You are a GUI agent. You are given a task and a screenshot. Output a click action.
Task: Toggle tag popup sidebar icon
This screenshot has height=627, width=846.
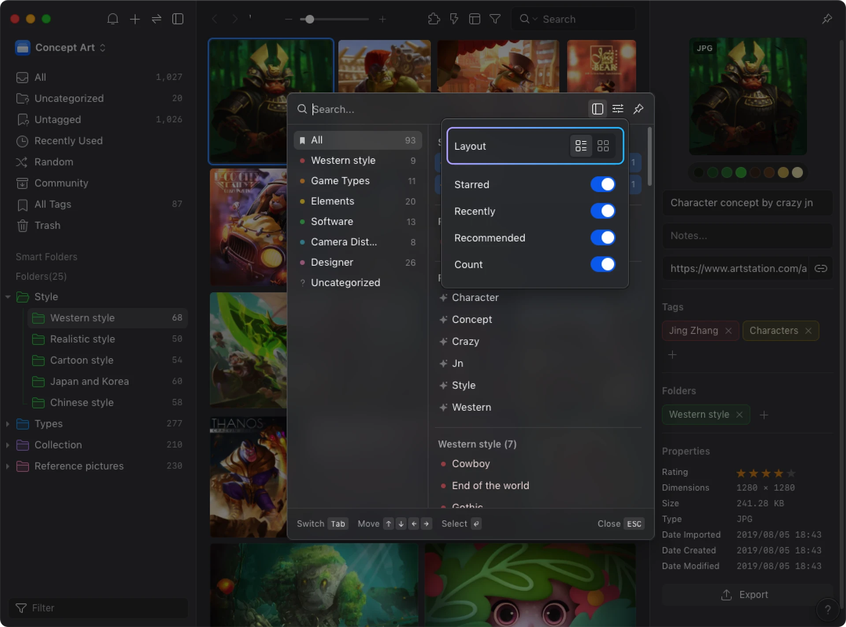coord(597,109)
